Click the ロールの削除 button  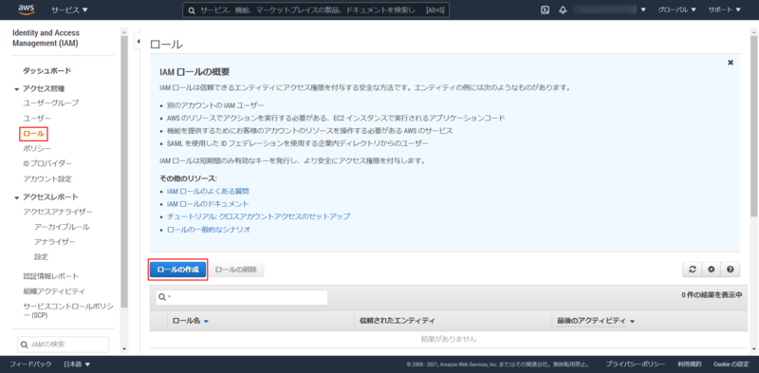pos(236,270)
